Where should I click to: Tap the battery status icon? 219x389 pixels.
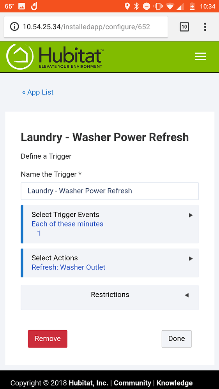tap(192, 6)
